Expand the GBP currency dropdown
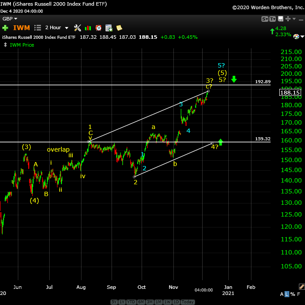Image resolution: width=305 pixels, height=305 pixels. 10,19
